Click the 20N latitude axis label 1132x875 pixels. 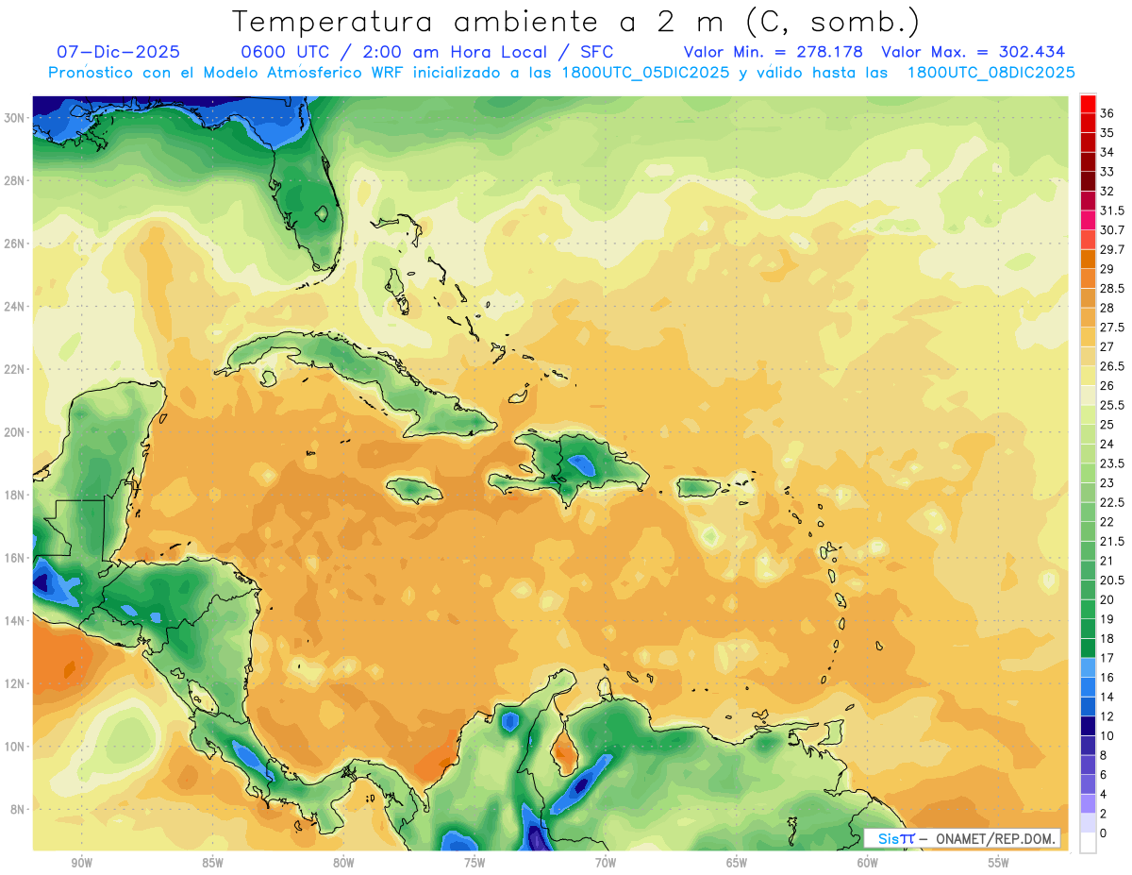point(16,432)
